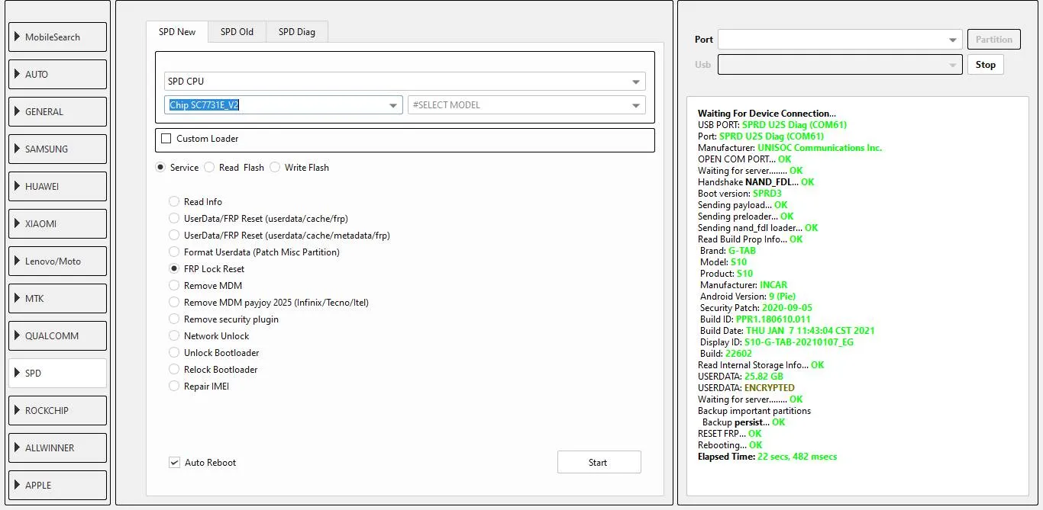
Task: Choose the Unlock Bootloader radio option
Action: click(x=174, y=353)
